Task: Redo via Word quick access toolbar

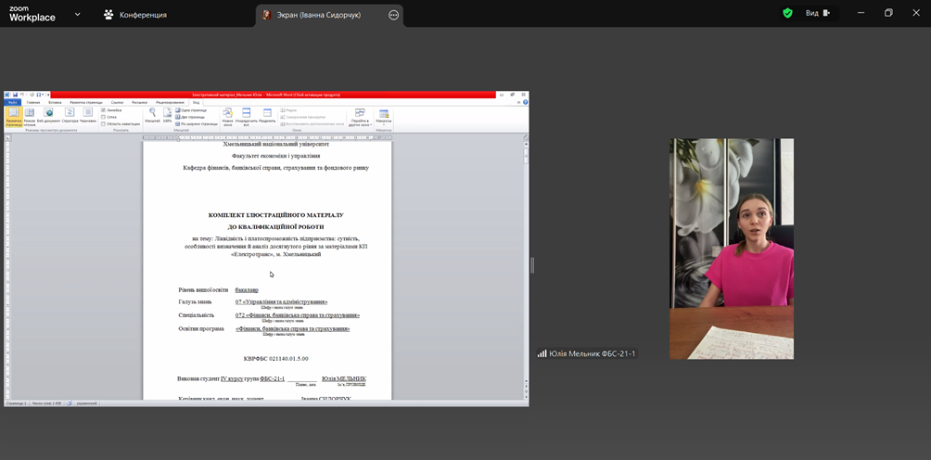Action: (32, 95)
